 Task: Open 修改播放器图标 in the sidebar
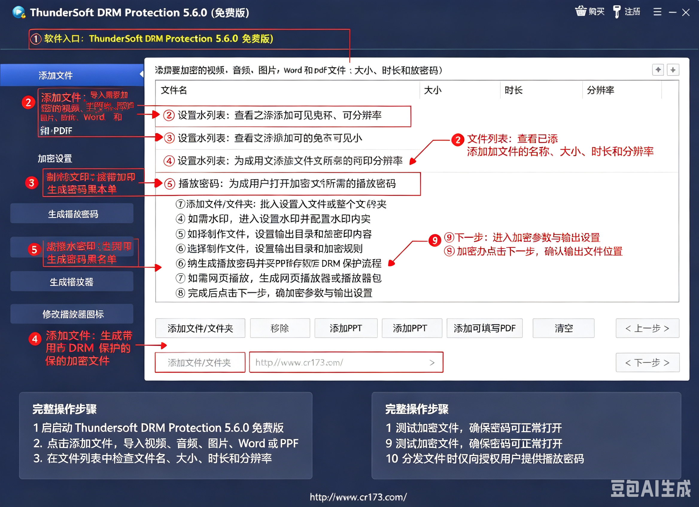click(x=72, y=314)
